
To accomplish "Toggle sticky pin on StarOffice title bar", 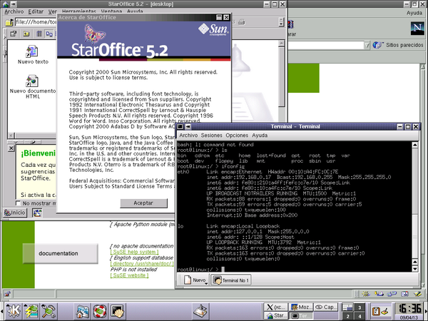I will (13, 4).
